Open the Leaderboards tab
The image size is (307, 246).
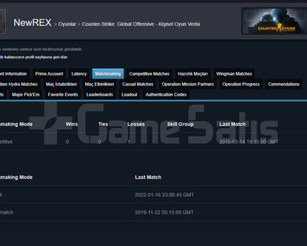point(99,94)
